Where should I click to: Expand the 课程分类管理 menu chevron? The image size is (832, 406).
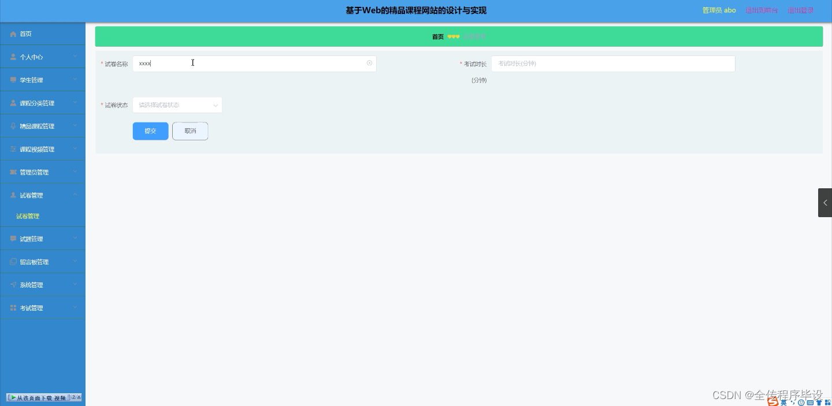pyautogui.click(x=75, y=103)
